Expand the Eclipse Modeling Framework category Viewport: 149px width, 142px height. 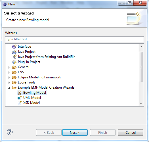point(9,78)
